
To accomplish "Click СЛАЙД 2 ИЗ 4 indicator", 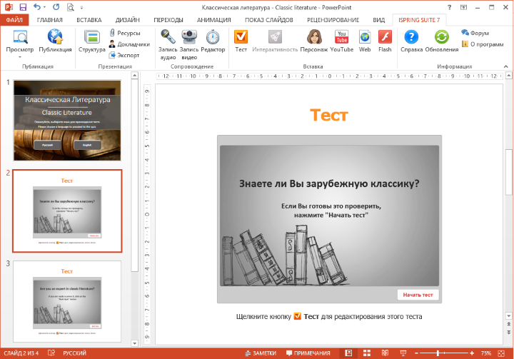I will click(x=21, y=353).
